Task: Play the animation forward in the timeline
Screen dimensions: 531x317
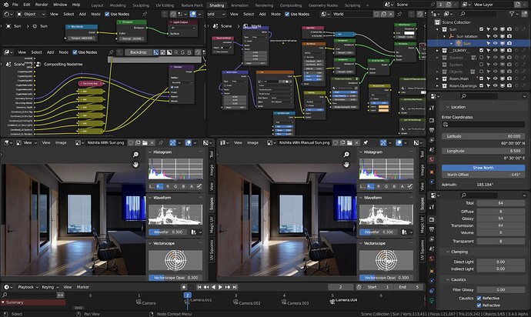Action: [220, 287]
